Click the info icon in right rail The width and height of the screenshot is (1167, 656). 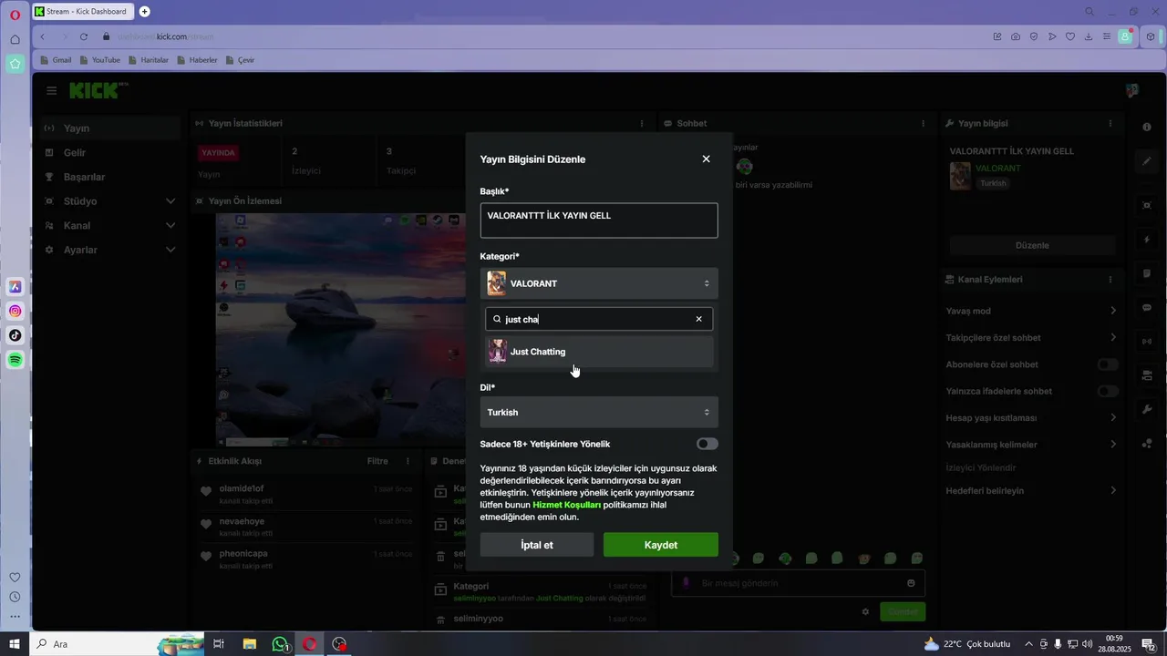[1147, 126]
